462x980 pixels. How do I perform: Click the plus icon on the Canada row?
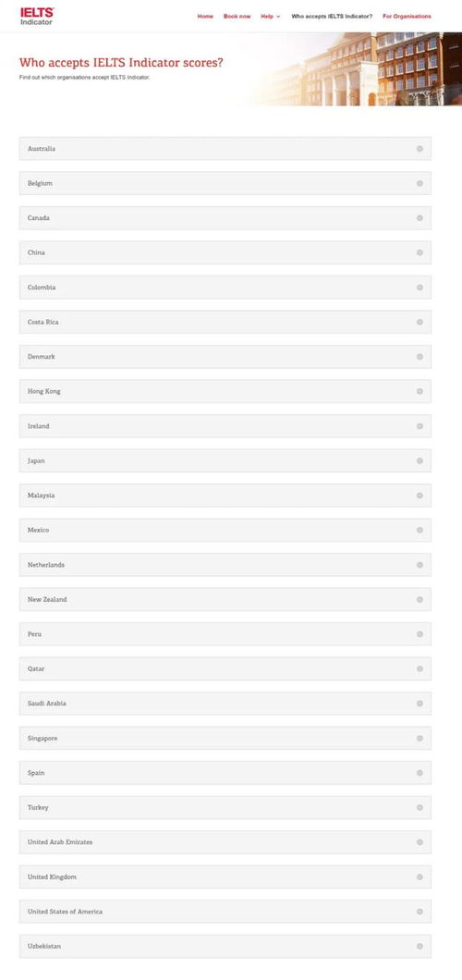click(x=419, y=218)
